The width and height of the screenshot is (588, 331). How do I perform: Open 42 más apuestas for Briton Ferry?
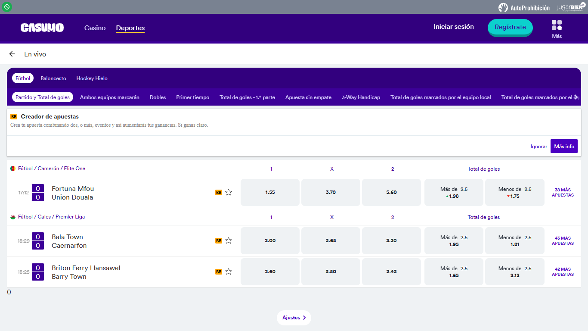(563, 272)
